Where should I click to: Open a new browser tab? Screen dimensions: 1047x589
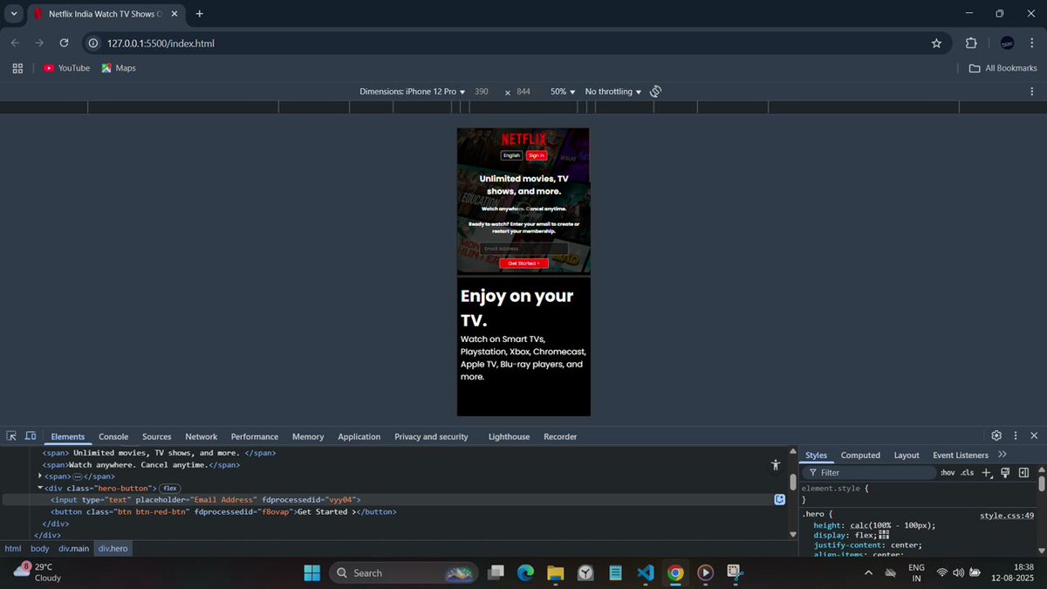[200, 14]
